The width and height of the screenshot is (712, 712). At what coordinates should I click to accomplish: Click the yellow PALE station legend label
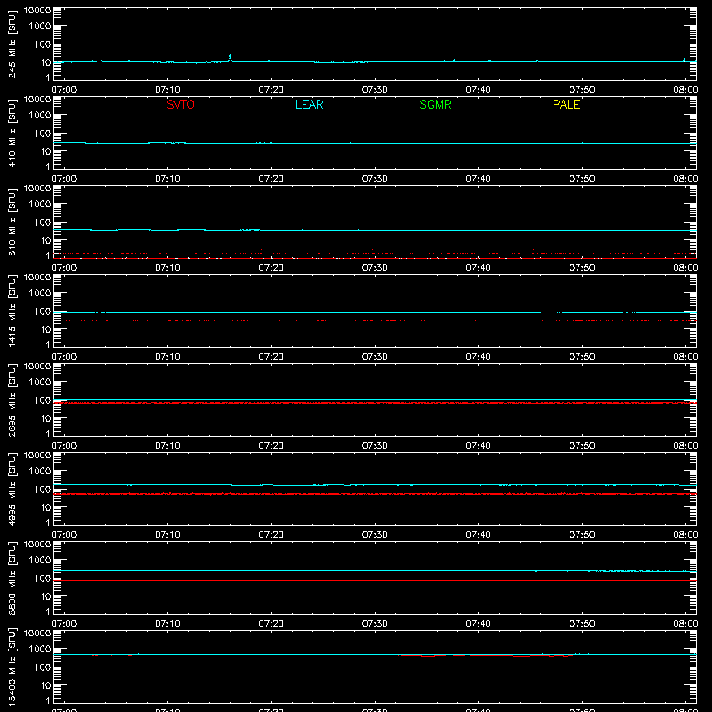click(566, 104)
